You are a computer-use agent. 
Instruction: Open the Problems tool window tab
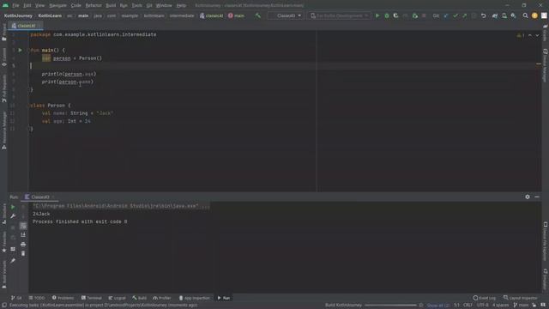[x=63, y=298]
